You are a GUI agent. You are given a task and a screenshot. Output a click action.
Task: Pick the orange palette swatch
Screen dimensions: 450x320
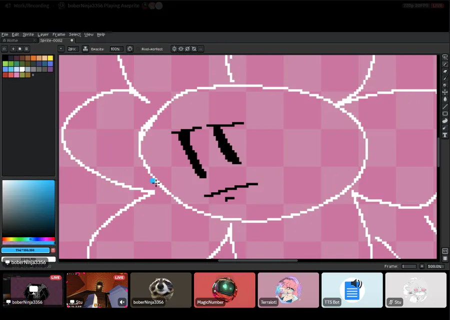point(33,58)
